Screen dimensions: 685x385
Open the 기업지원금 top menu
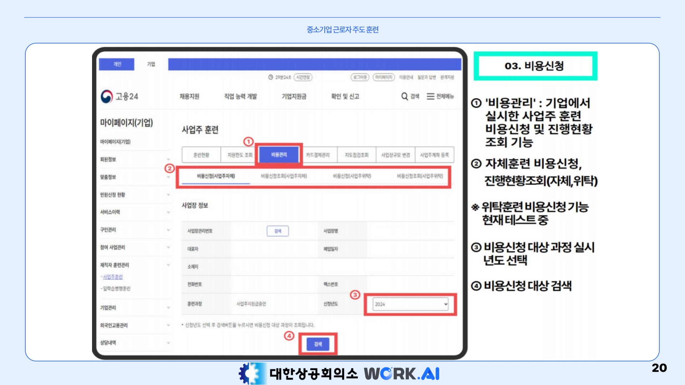click(294, 96)
